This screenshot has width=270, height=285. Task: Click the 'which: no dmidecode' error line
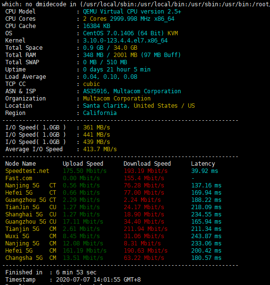tap(136, 4)
